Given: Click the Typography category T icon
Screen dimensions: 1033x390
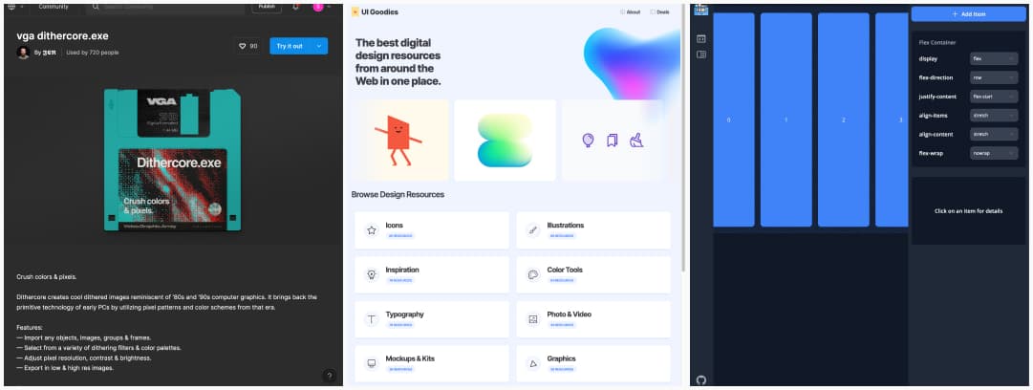Looking at the screenshot, I should [372, 319].
